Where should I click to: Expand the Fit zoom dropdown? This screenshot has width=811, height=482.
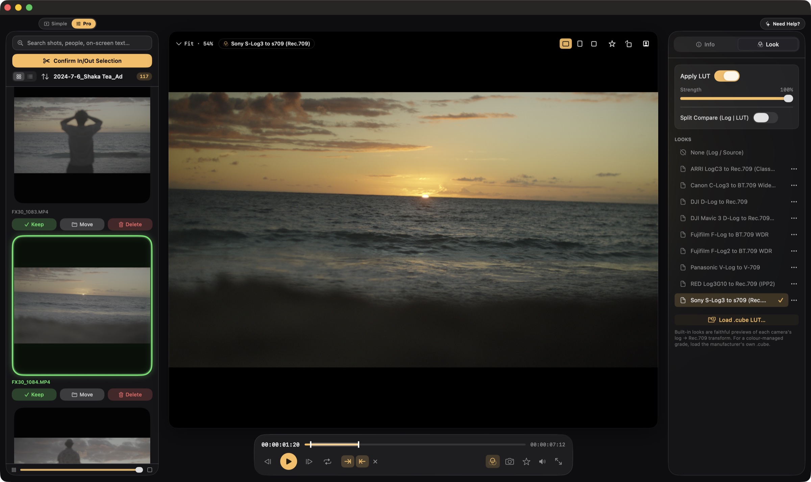[x=195, y=44]
